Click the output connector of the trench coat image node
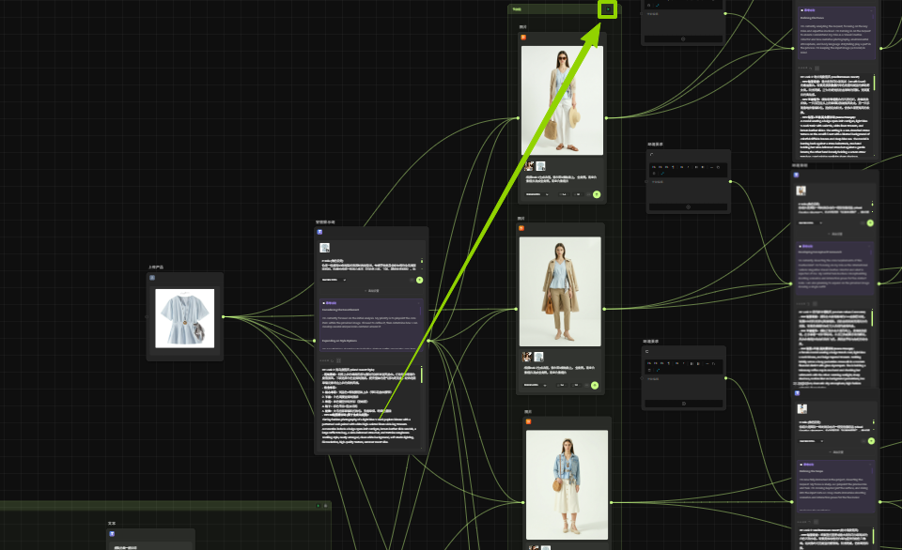The image size is (902, 550). 606,308
